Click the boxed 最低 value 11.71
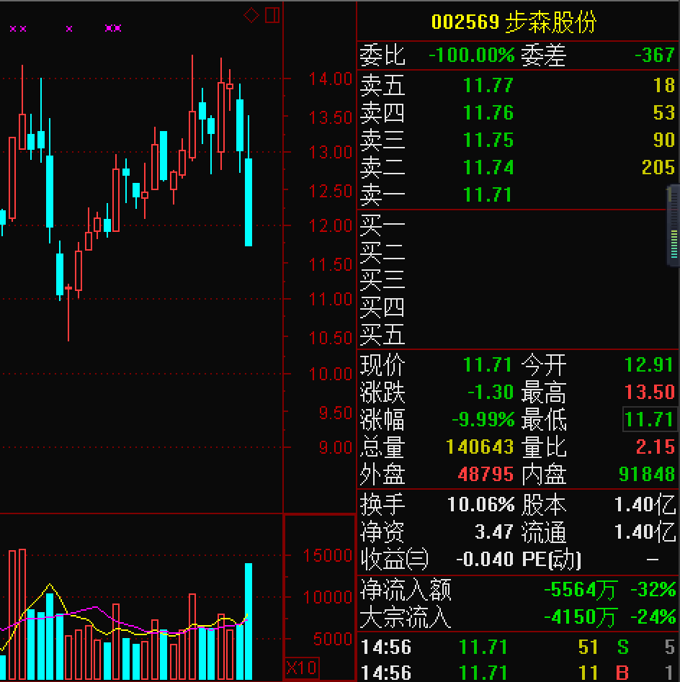Viewport: 680px width, 682px height. (x=649, y=420)
